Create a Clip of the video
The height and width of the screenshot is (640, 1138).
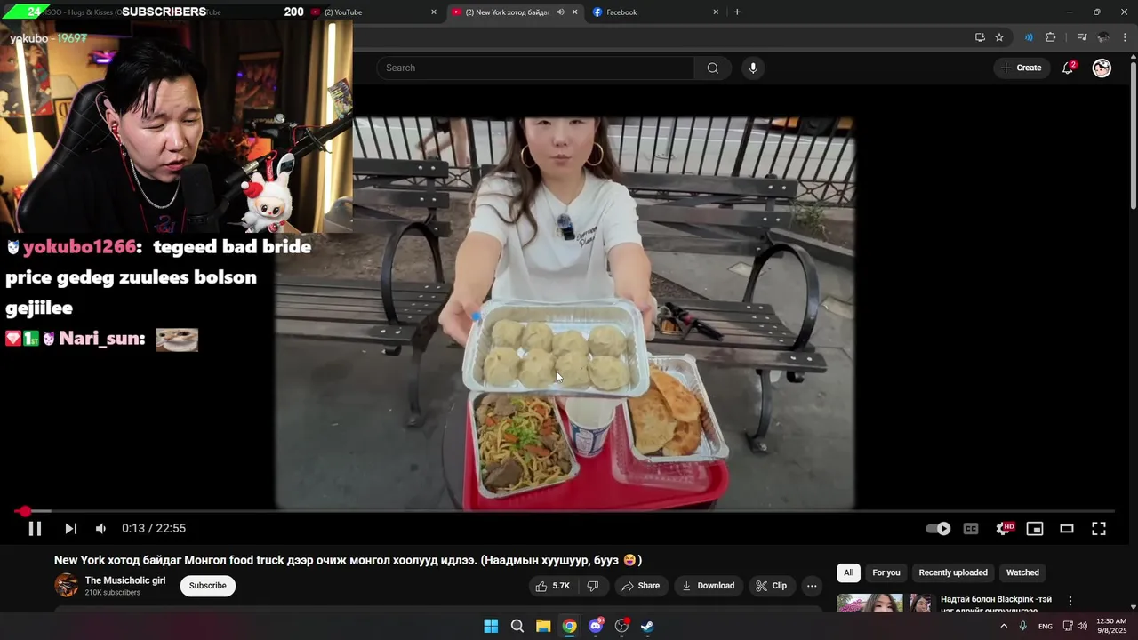click(x=771, y=586)
